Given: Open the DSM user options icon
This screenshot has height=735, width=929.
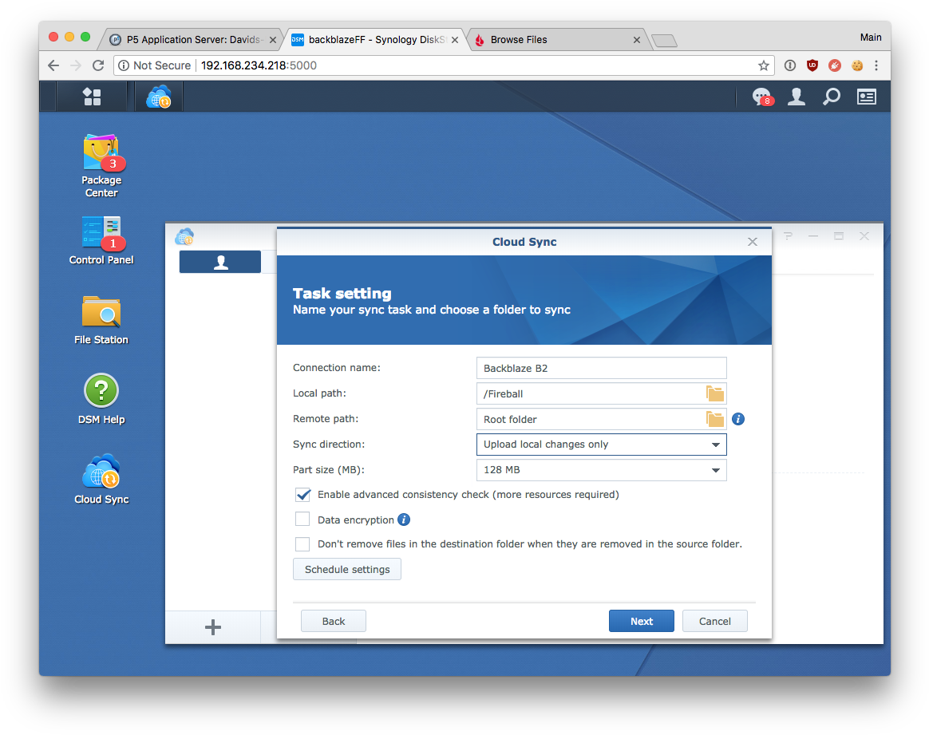Looking at the screenshot, I should coord(797,97).
